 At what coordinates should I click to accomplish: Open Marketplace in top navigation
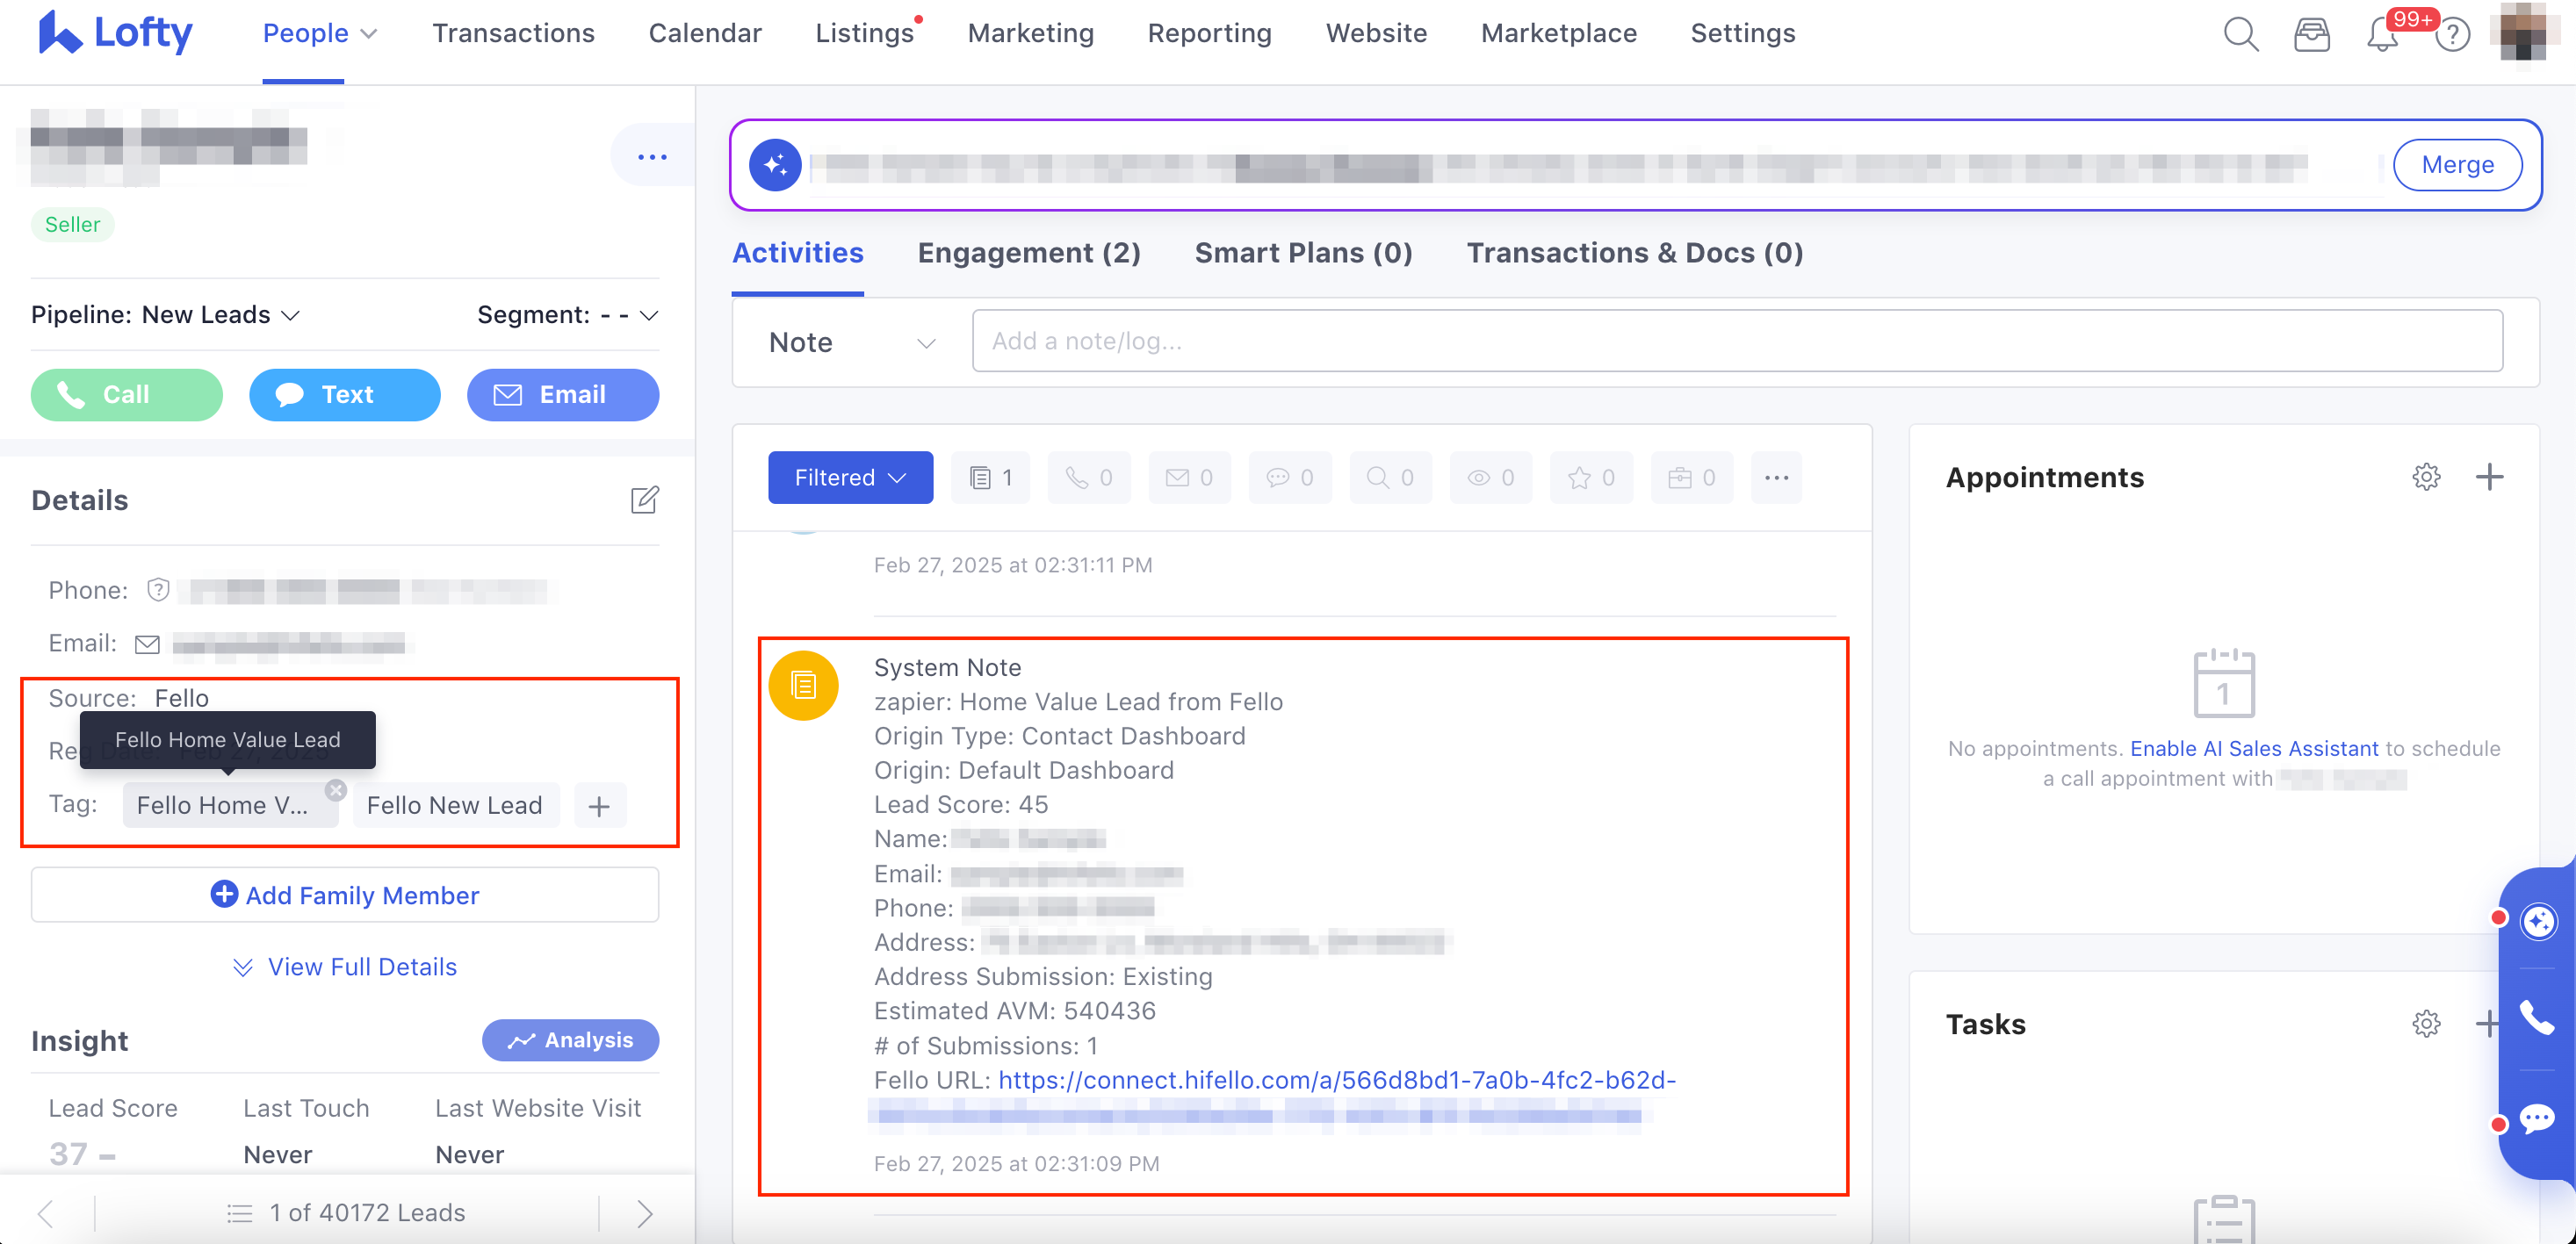coord(1558,33)
